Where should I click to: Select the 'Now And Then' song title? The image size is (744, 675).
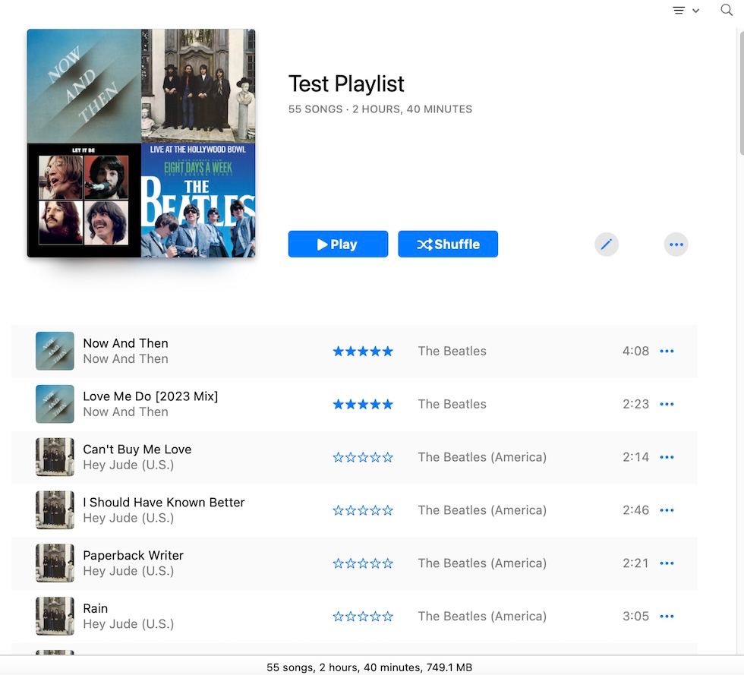click(125, 343)
